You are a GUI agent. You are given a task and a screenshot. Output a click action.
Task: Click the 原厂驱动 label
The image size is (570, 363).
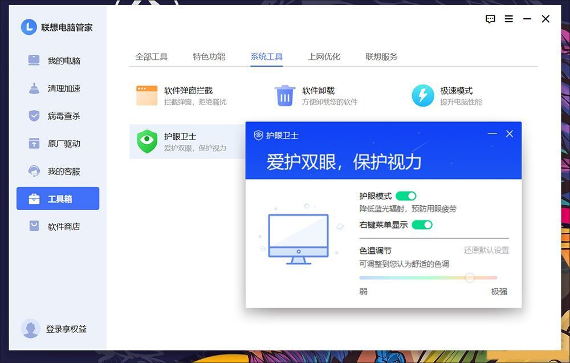point(64,144)
